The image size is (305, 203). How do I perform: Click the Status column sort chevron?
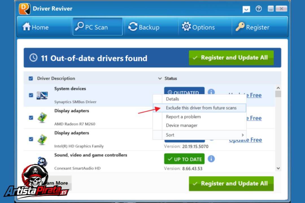(160, 78)
